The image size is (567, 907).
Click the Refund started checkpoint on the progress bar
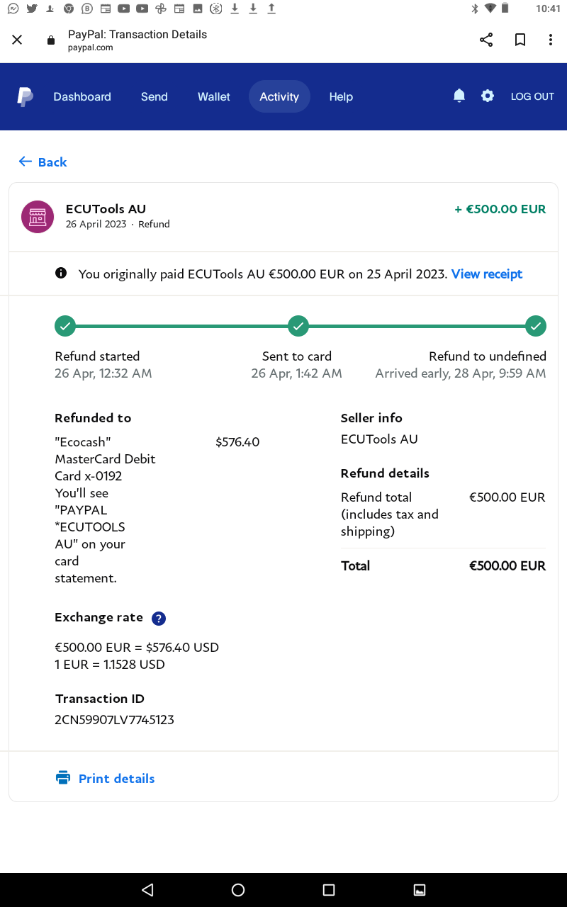pos(64,326)
